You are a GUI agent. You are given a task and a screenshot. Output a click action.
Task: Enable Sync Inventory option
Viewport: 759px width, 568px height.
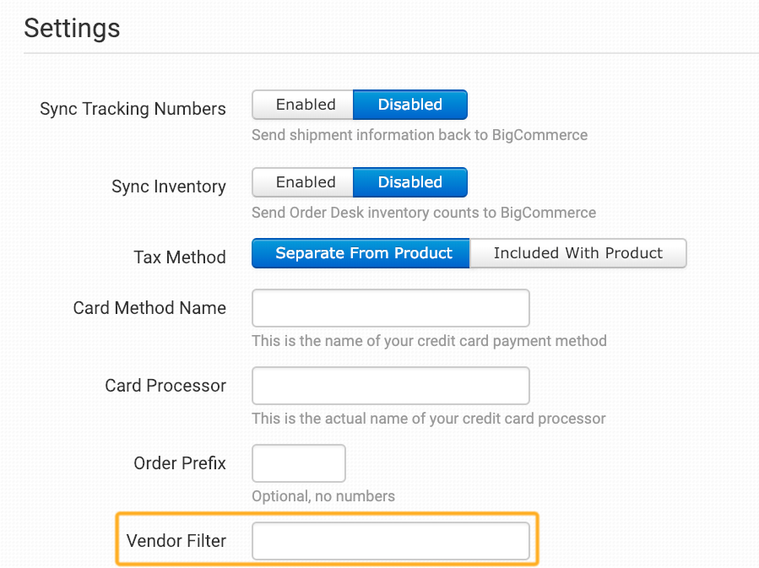303,182
